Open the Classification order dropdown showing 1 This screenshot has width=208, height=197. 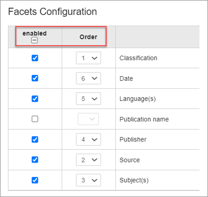(89, 58)
